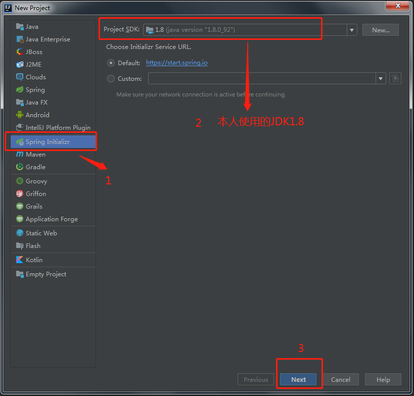414x396 pixels.
Task: Select the Custom service URL radio button
Action: (x=111, y=79)
